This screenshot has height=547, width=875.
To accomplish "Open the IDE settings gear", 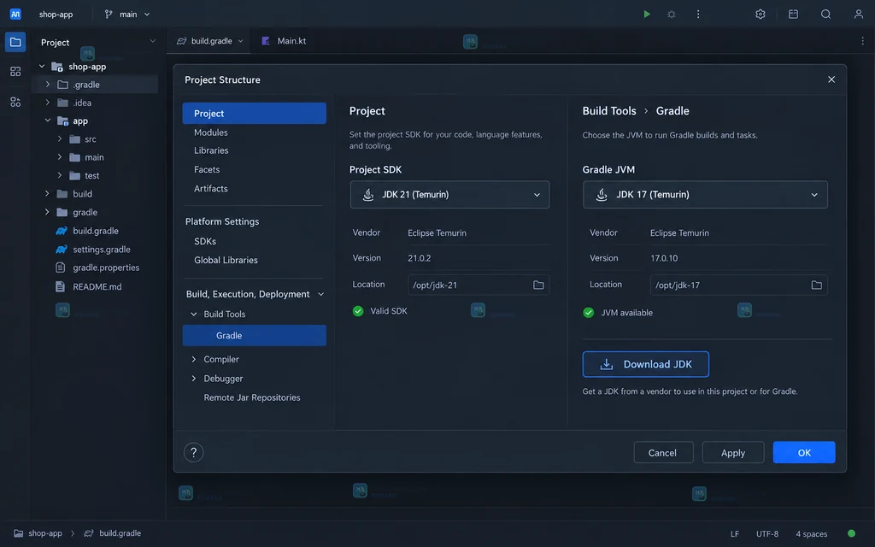I will 760,14.
